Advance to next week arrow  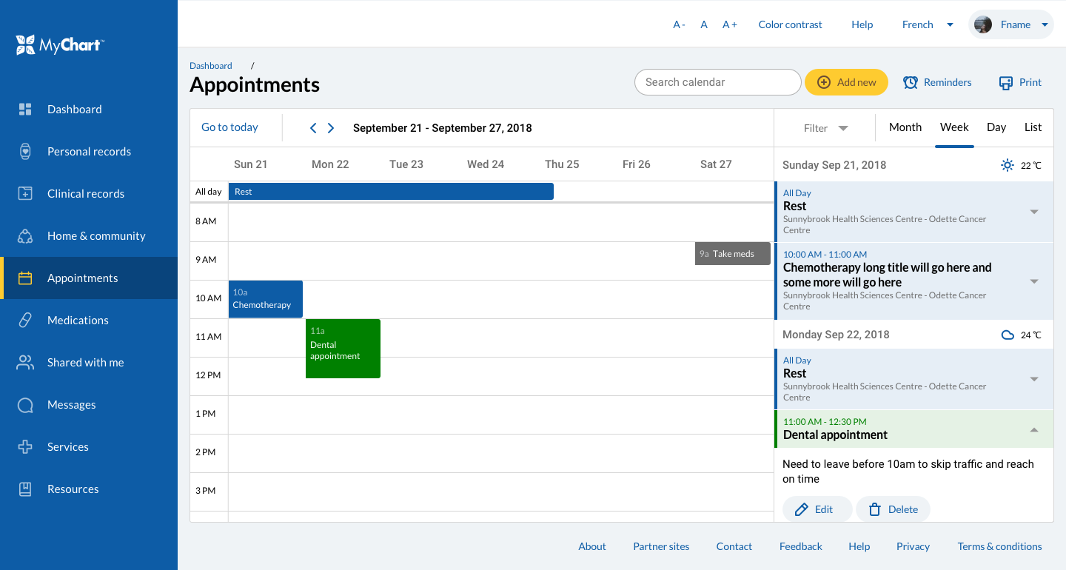(331, 128)
